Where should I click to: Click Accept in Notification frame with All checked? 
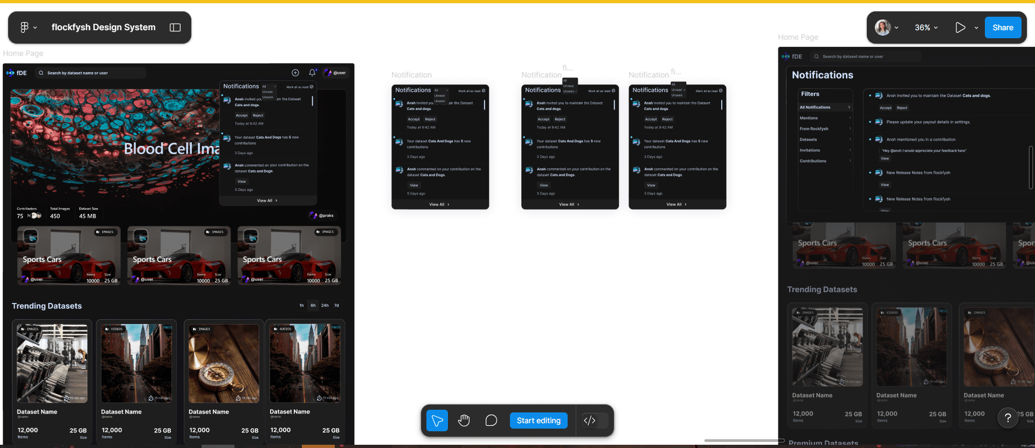(413, 119)
